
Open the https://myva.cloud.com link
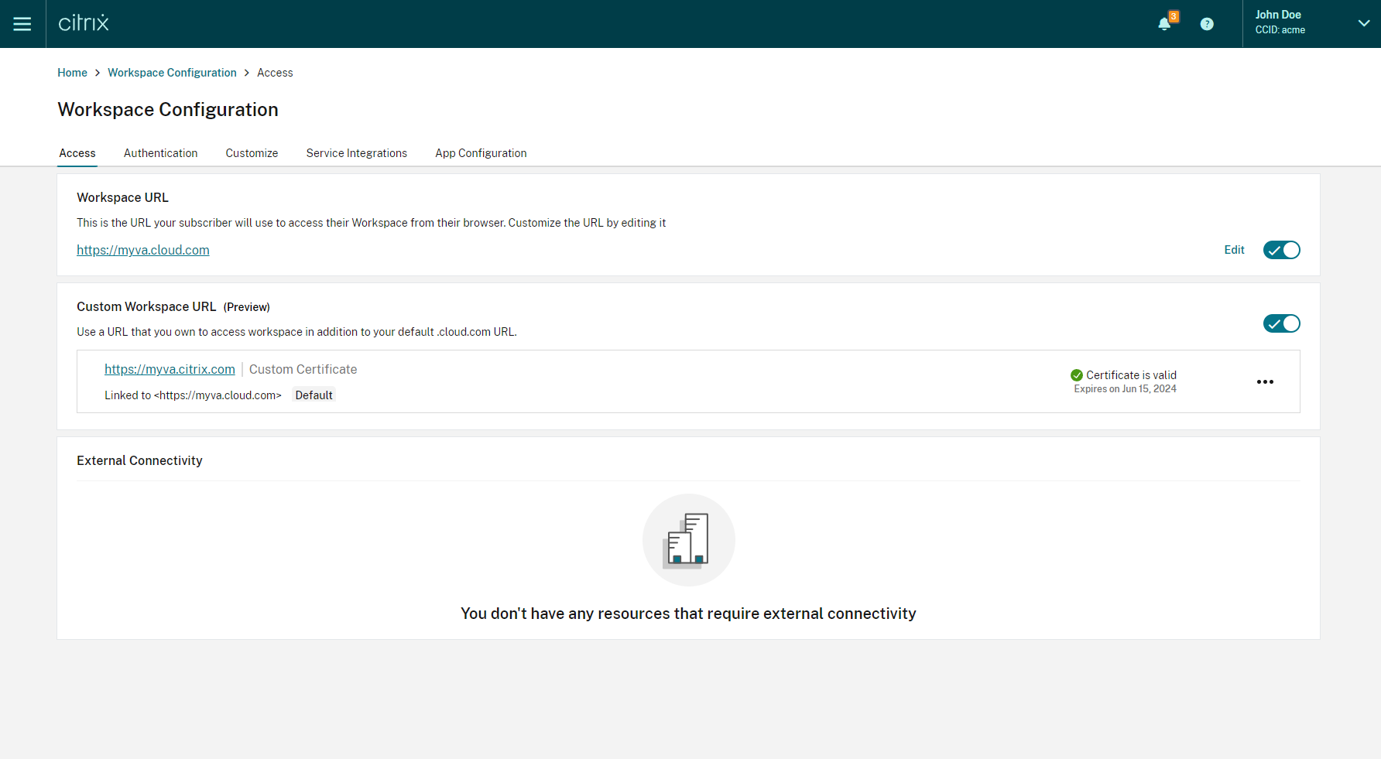coord(143,250)
